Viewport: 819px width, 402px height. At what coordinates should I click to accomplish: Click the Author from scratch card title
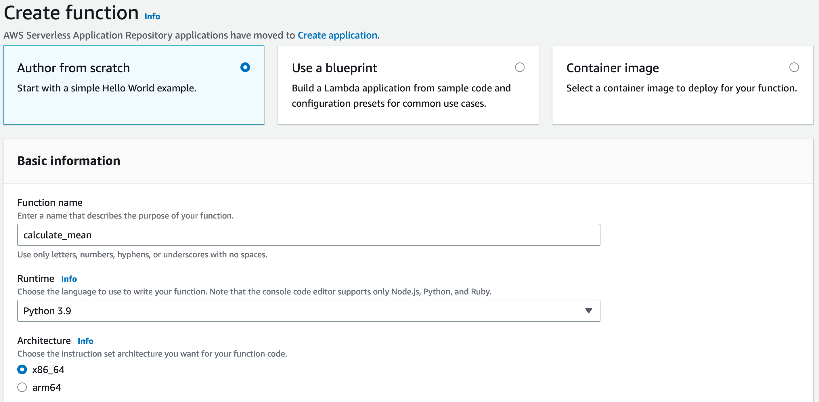pyautogui.click(x=73, y=68)
